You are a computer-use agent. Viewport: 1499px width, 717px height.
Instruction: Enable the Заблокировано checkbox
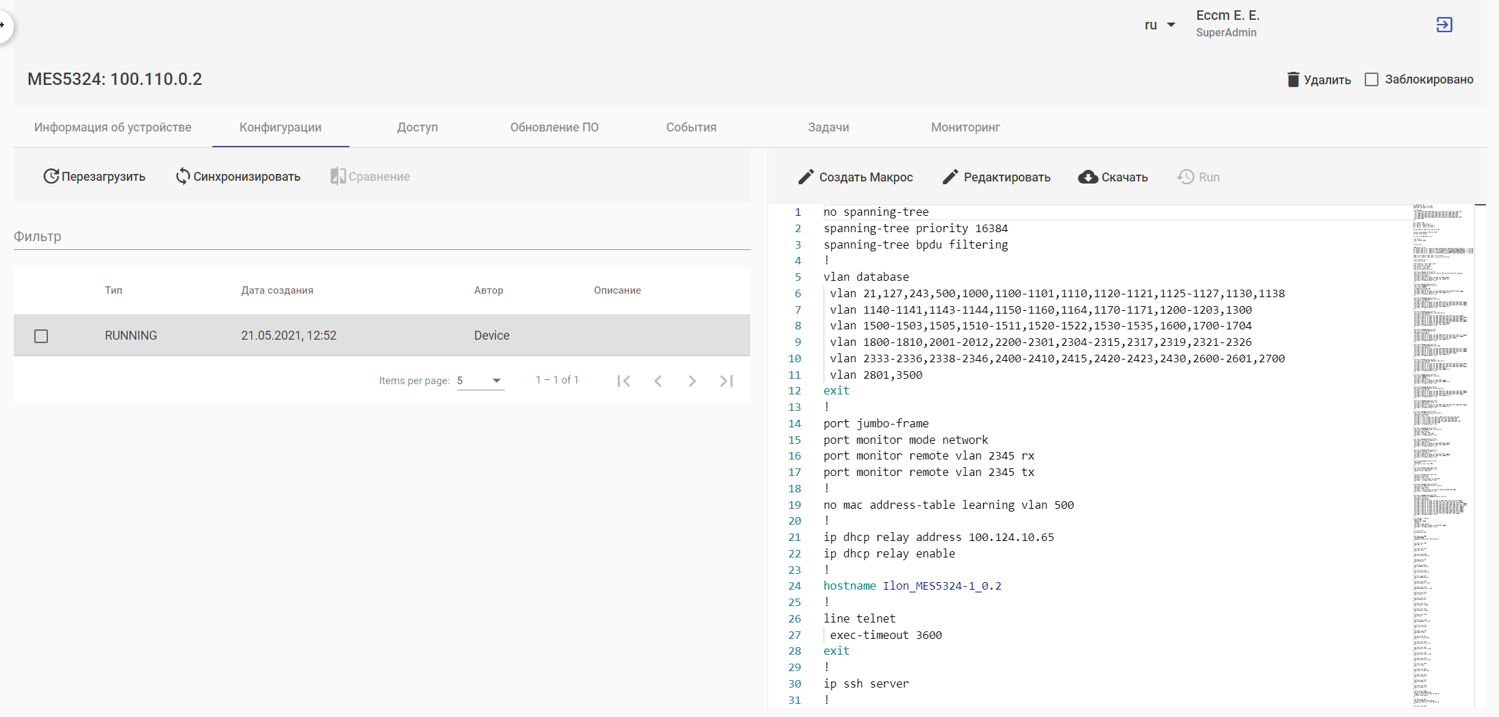point(1372,79)
